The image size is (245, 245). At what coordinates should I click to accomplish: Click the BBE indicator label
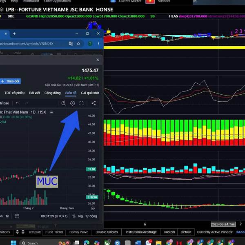(11, 16)
